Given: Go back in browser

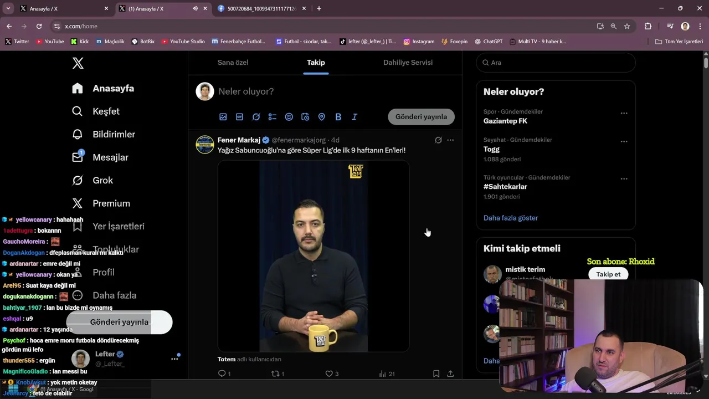Looking at the screenshot, I should (9, 26).
